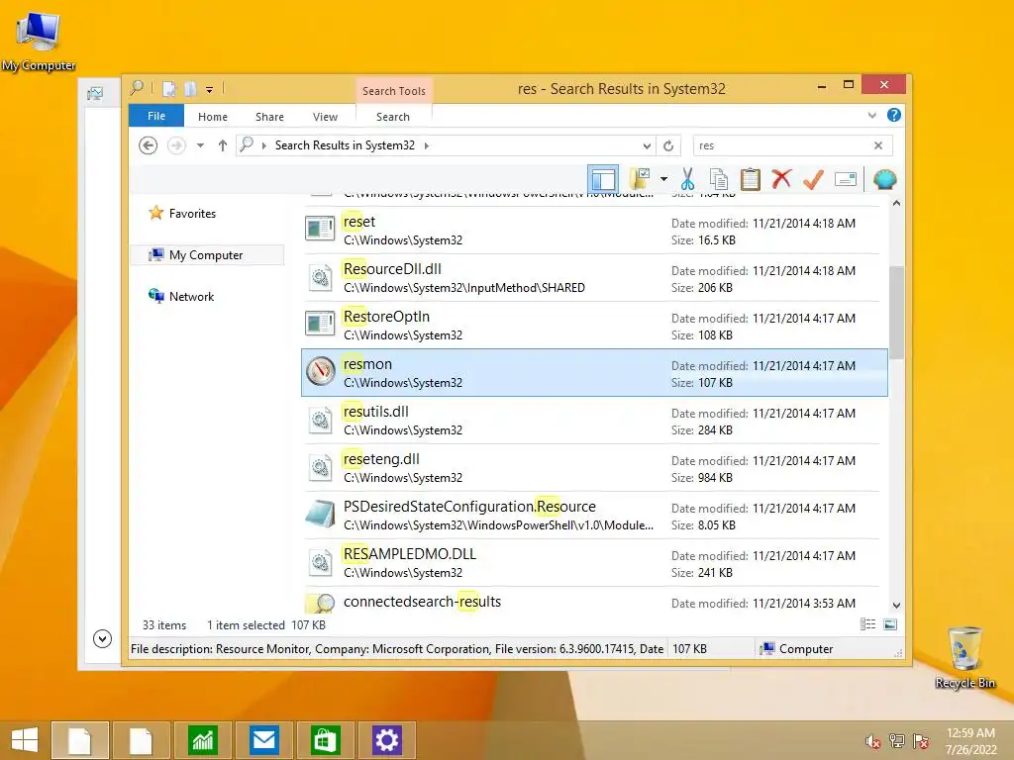Open Recycle Bin desktop icon
This screenshot has height=760, width=1014.
pos(964,657)
